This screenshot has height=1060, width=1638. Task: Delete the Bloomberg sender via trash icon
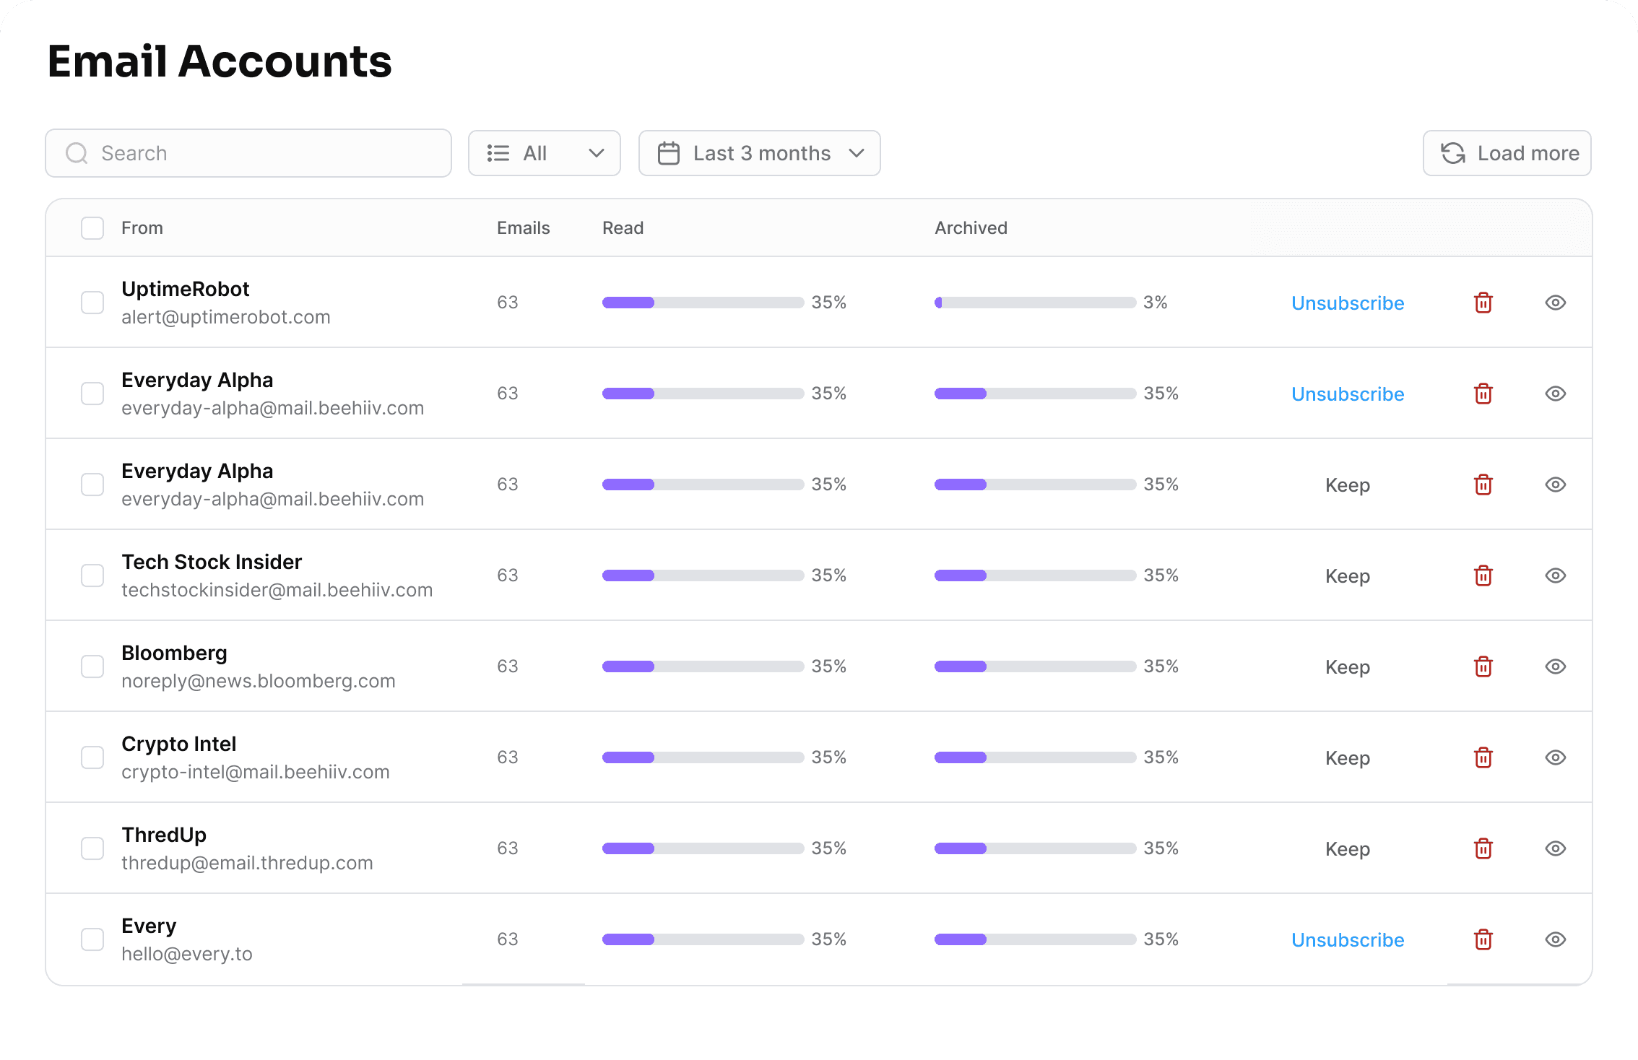pyautogui.click(x=1483, y=666)
